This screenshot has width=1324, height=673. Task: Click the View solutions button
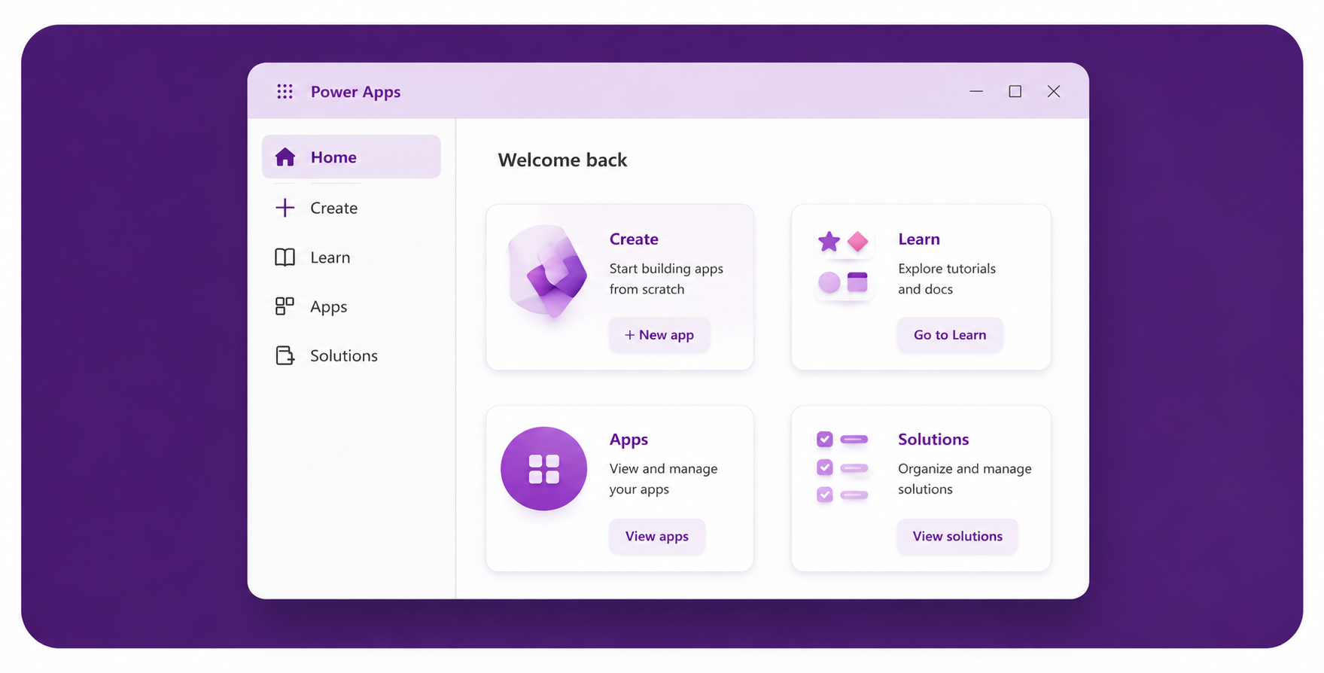point(957,536)
